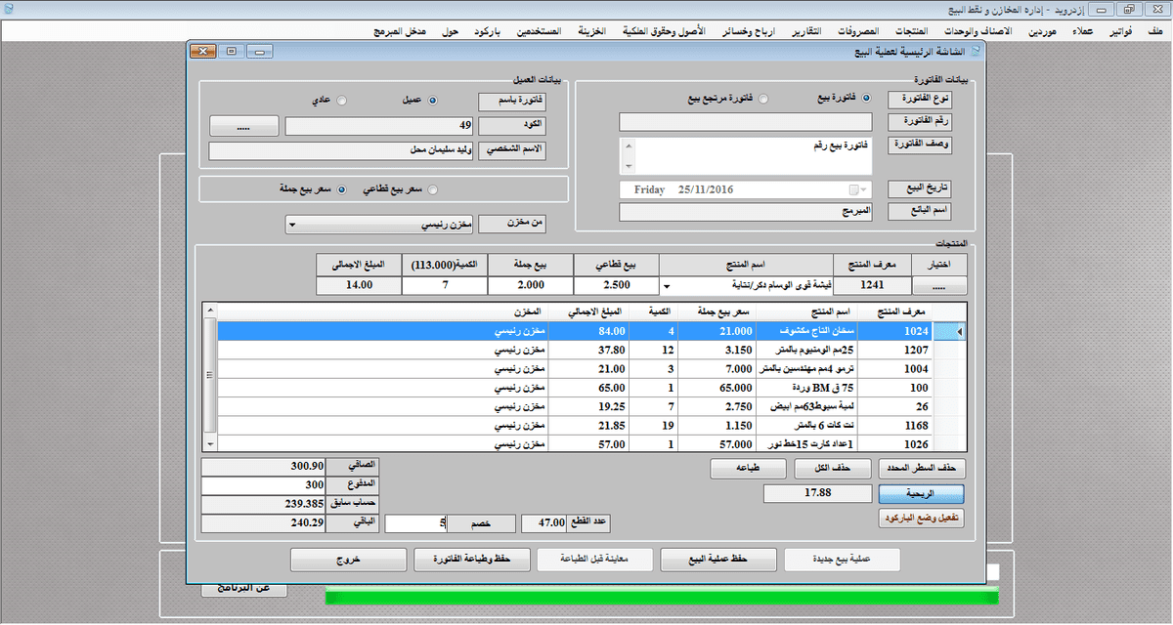This screenshot has height=625, width=1173.
Task: Click the total cell '65.00' in the grid
Action: pyautogui.click(x=588, y=388)
